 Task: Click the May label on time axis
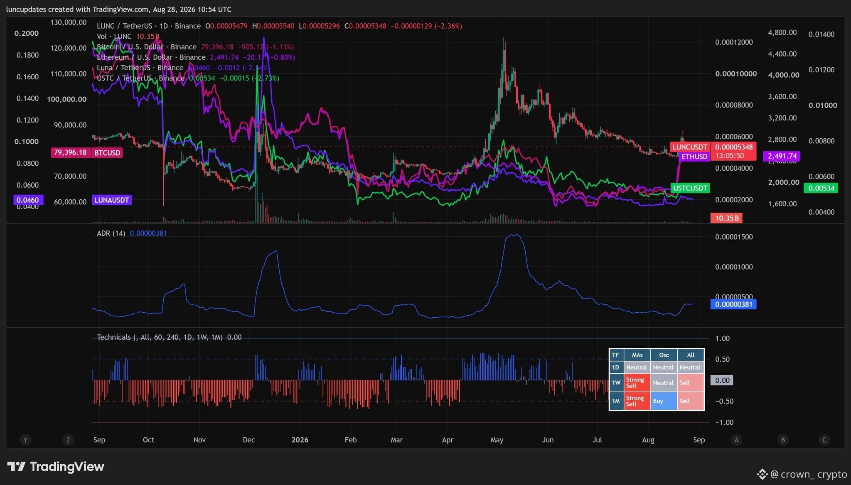coord(497,440)
